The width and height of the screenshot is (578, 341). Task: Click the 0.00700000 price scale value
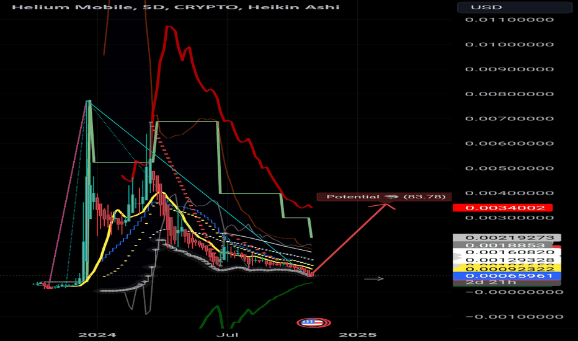(509, 118)
